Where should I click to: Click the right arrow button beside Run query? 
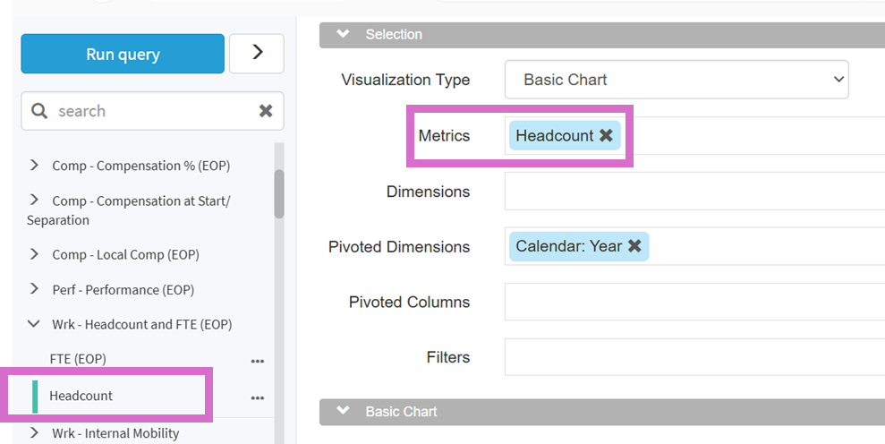pos(257,54)
